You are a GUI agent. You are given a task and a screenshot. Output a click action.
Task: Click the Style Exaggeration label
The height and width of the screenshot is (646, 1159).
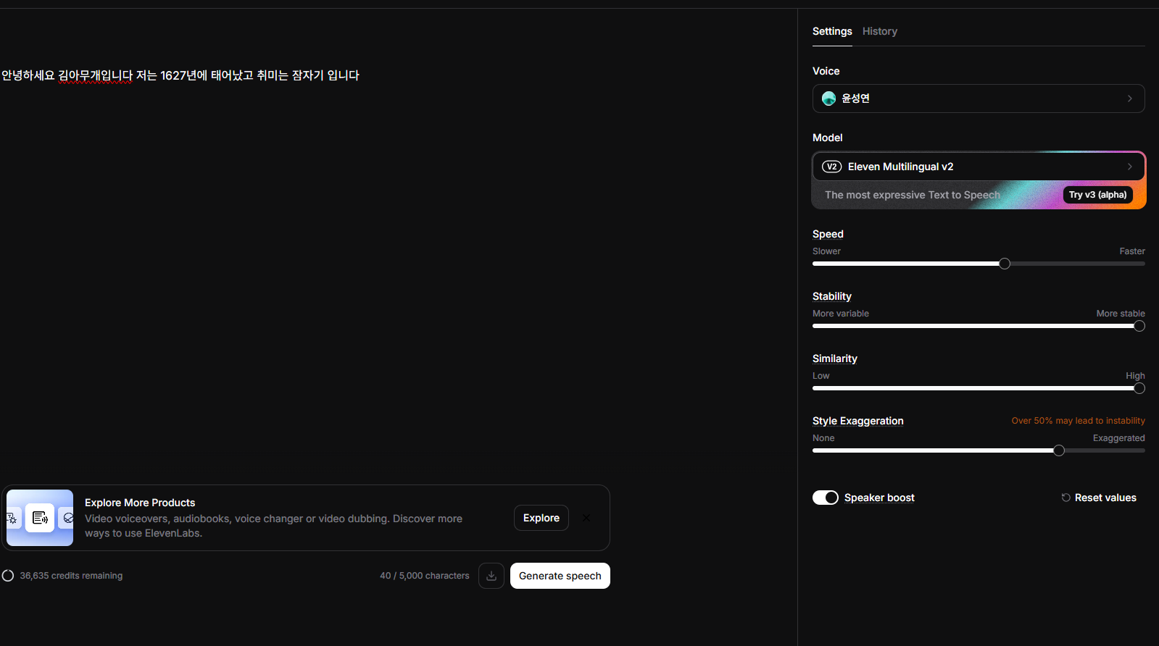tap(858, 421)
